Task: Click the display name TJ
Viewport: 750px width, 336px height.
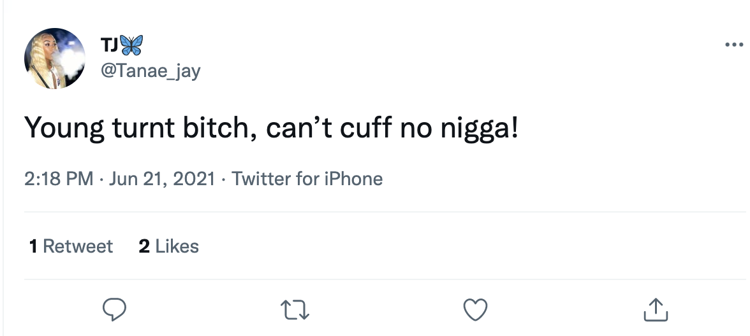Action: pyautogui.click(x=108, y=45)
